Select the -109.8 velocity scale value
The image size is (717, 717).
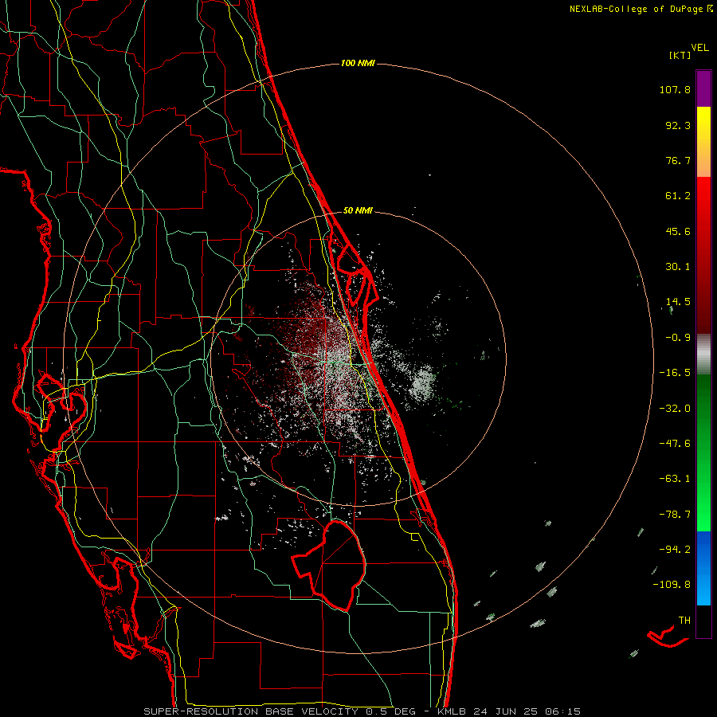pos(672,585)
